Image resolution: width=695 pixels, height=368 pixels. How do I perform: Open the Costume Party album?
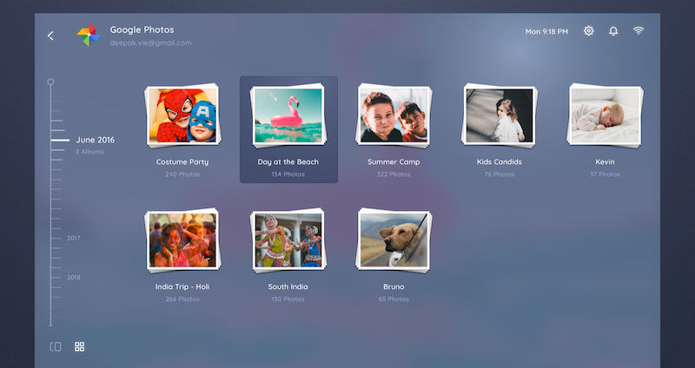tap(182, 115)
